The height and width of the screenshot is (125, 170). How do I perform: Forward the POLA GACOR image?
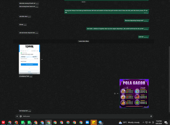tap(118, 93)
